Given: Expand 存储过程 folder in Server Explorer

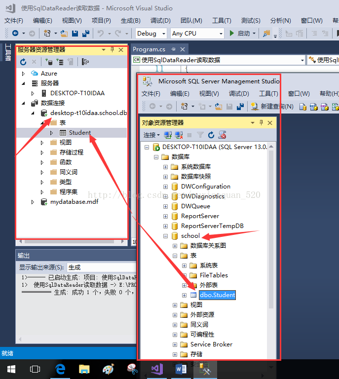Looking at the screenshot, I should click(42, 152).
